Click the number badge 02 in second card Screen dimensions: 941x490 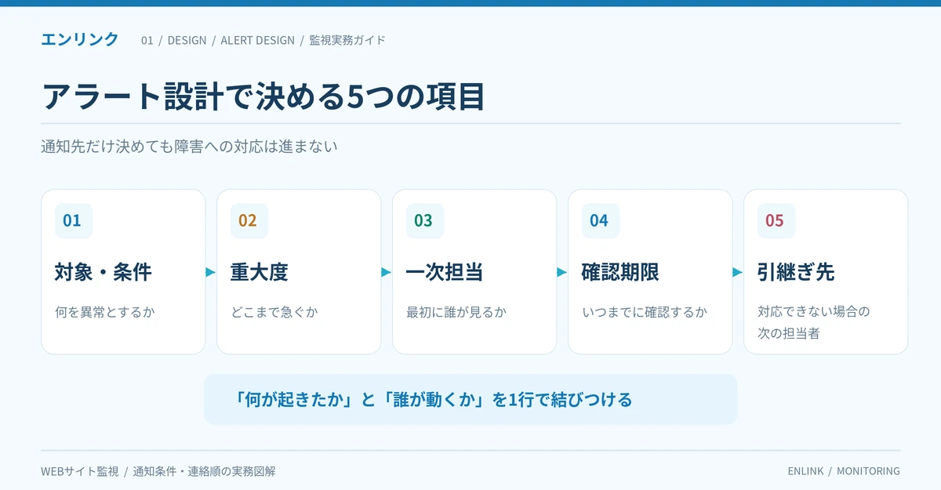click(249, 220)
